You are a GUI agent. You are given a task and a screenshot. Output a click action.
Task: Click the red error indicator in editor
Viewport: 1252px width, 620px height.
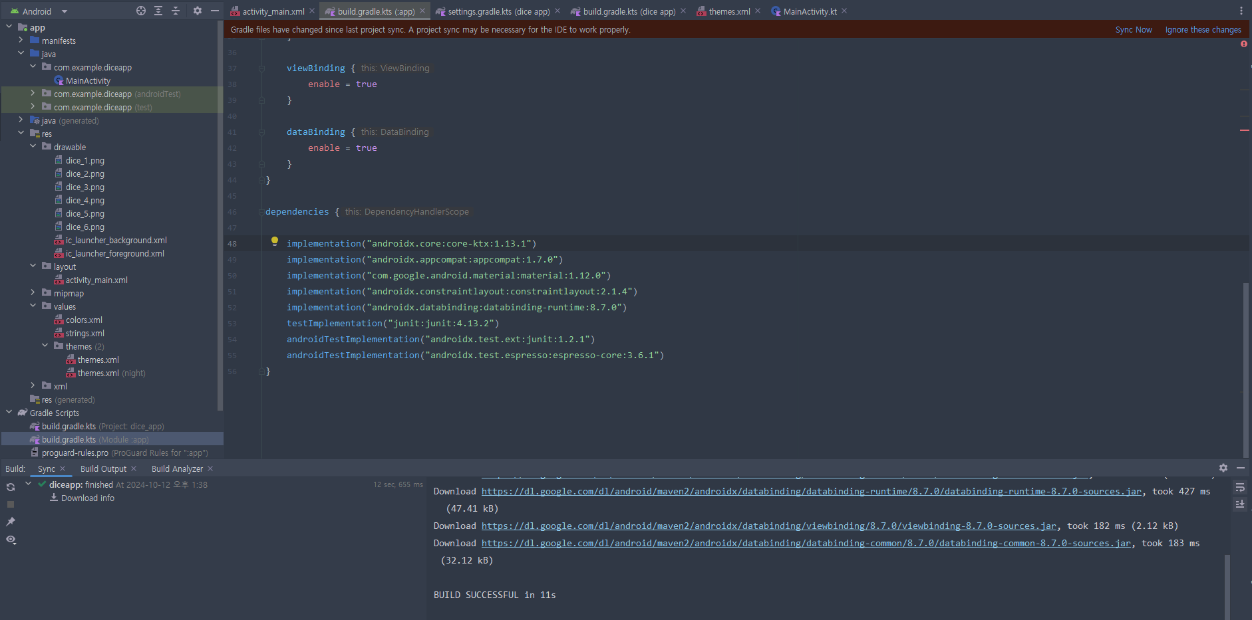click(1244, 44)
